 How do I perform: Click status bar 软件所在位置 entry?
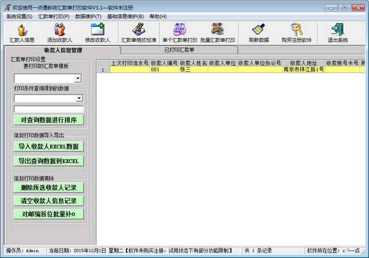click(x=333, y=251)
